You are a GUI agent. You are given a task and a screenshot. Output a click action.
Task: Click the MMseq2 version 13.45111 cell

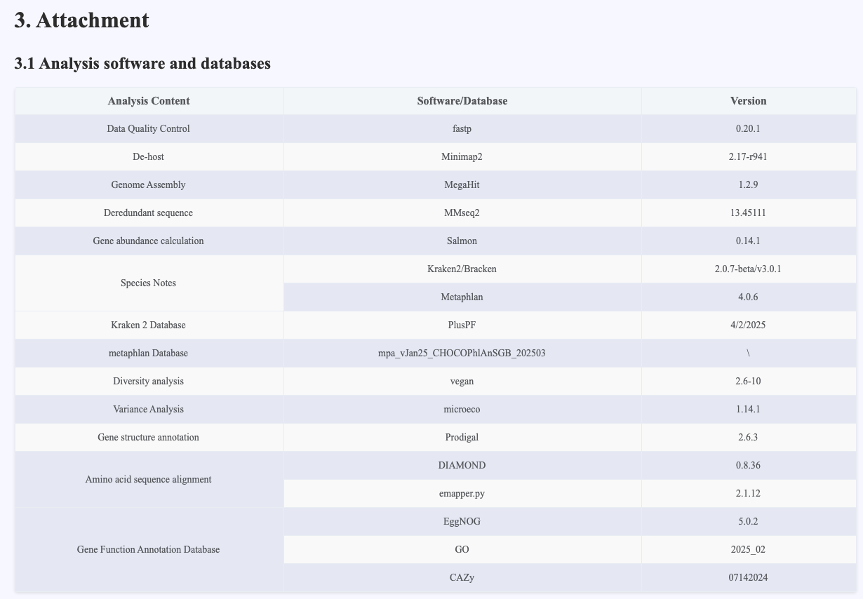click(x=748, y=213)
